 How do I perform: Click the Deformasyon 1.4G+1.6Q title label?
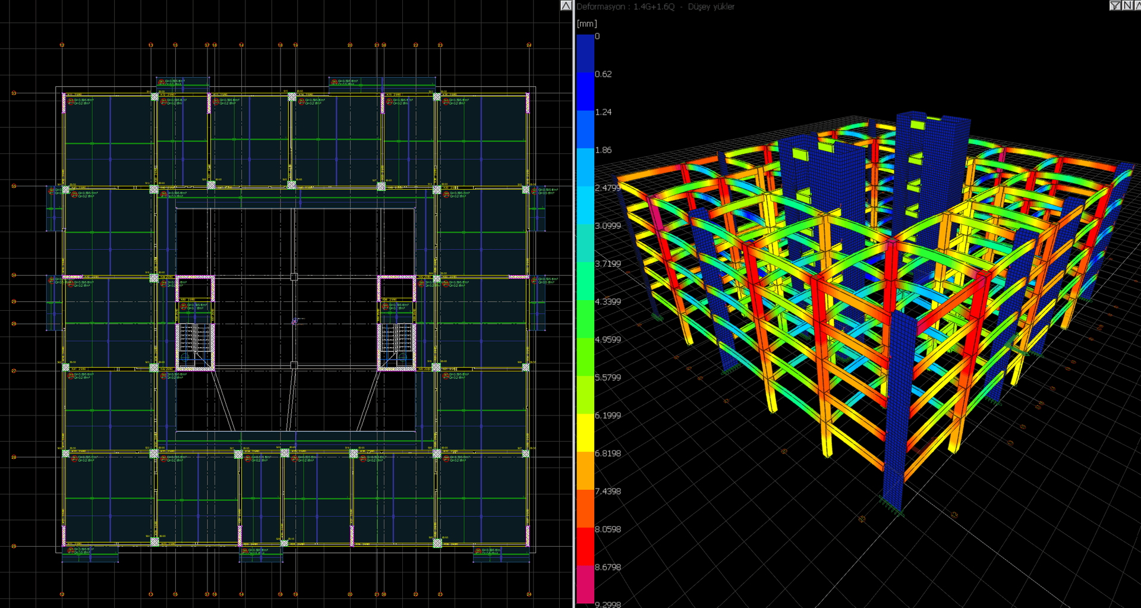pyautogui.click(x=626, y=7)
